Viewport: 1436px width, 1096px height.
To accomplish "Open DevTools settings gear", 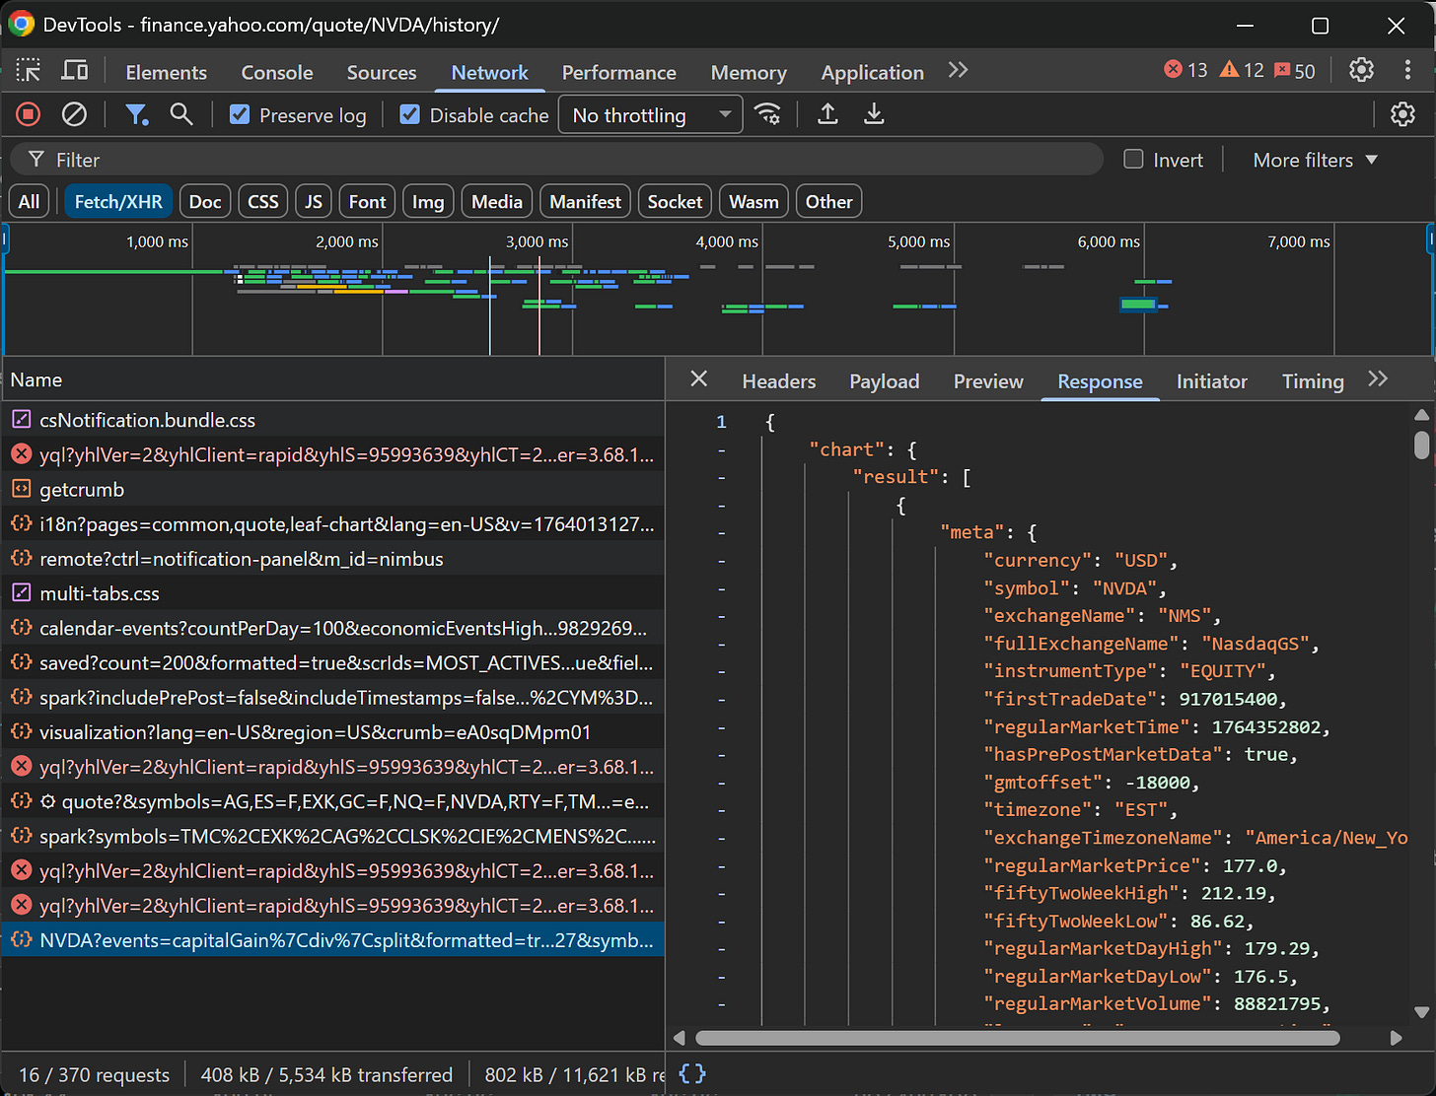I will point(1362,70).
